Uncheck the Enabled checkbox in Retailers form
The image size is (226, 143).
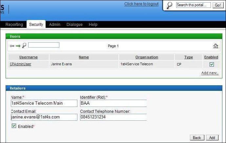[x=14, y=126]
